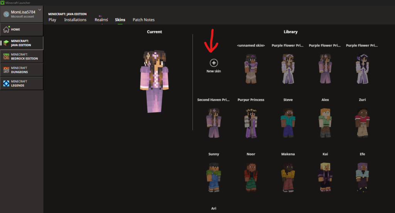395x213 pixels.
Task: Expand the account dropdown chevron
Action: click(39, 10)
